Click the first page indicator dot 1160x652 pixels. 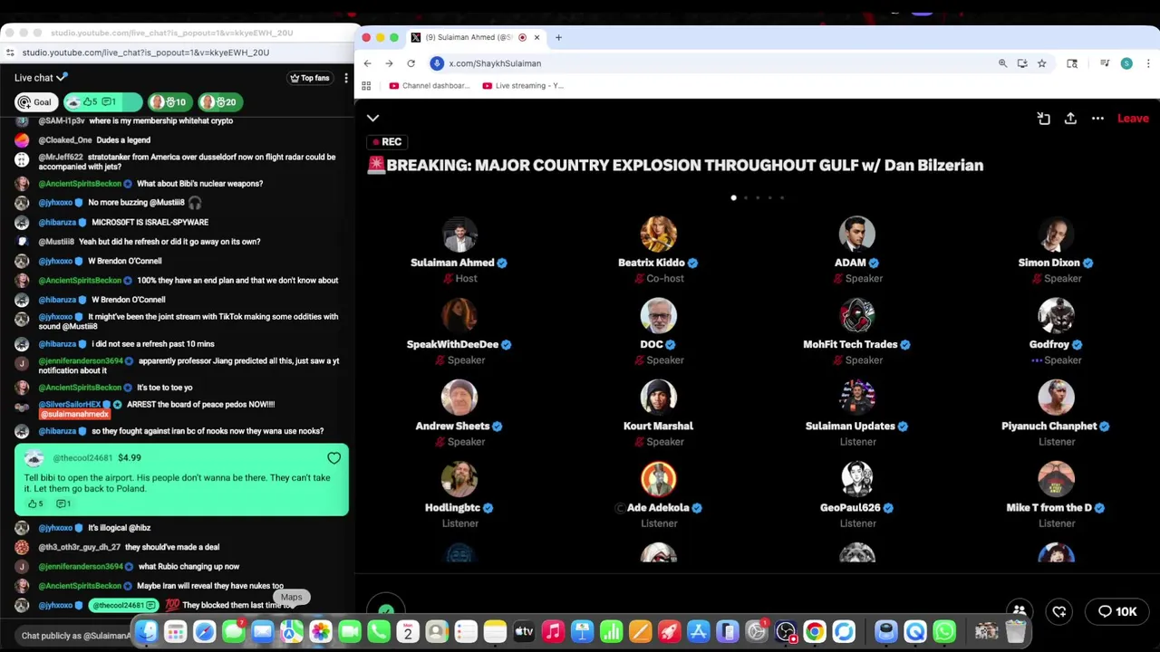[x=733, y=197]
